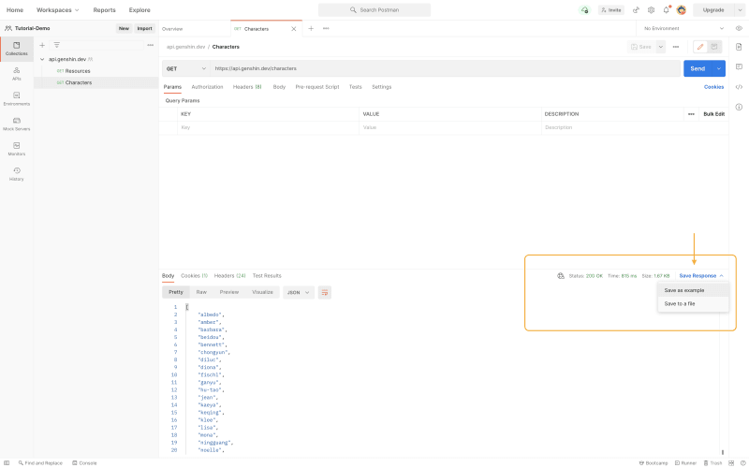
Task: Toggle the sidebar icon in the status bar
Action: point(7,463)
